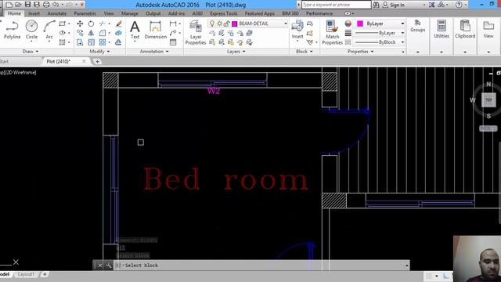Image resolution: width=501 pixels, height=282 pixels.
Task: Click TOP face of the ViewCube
Action: pos(488,99)
